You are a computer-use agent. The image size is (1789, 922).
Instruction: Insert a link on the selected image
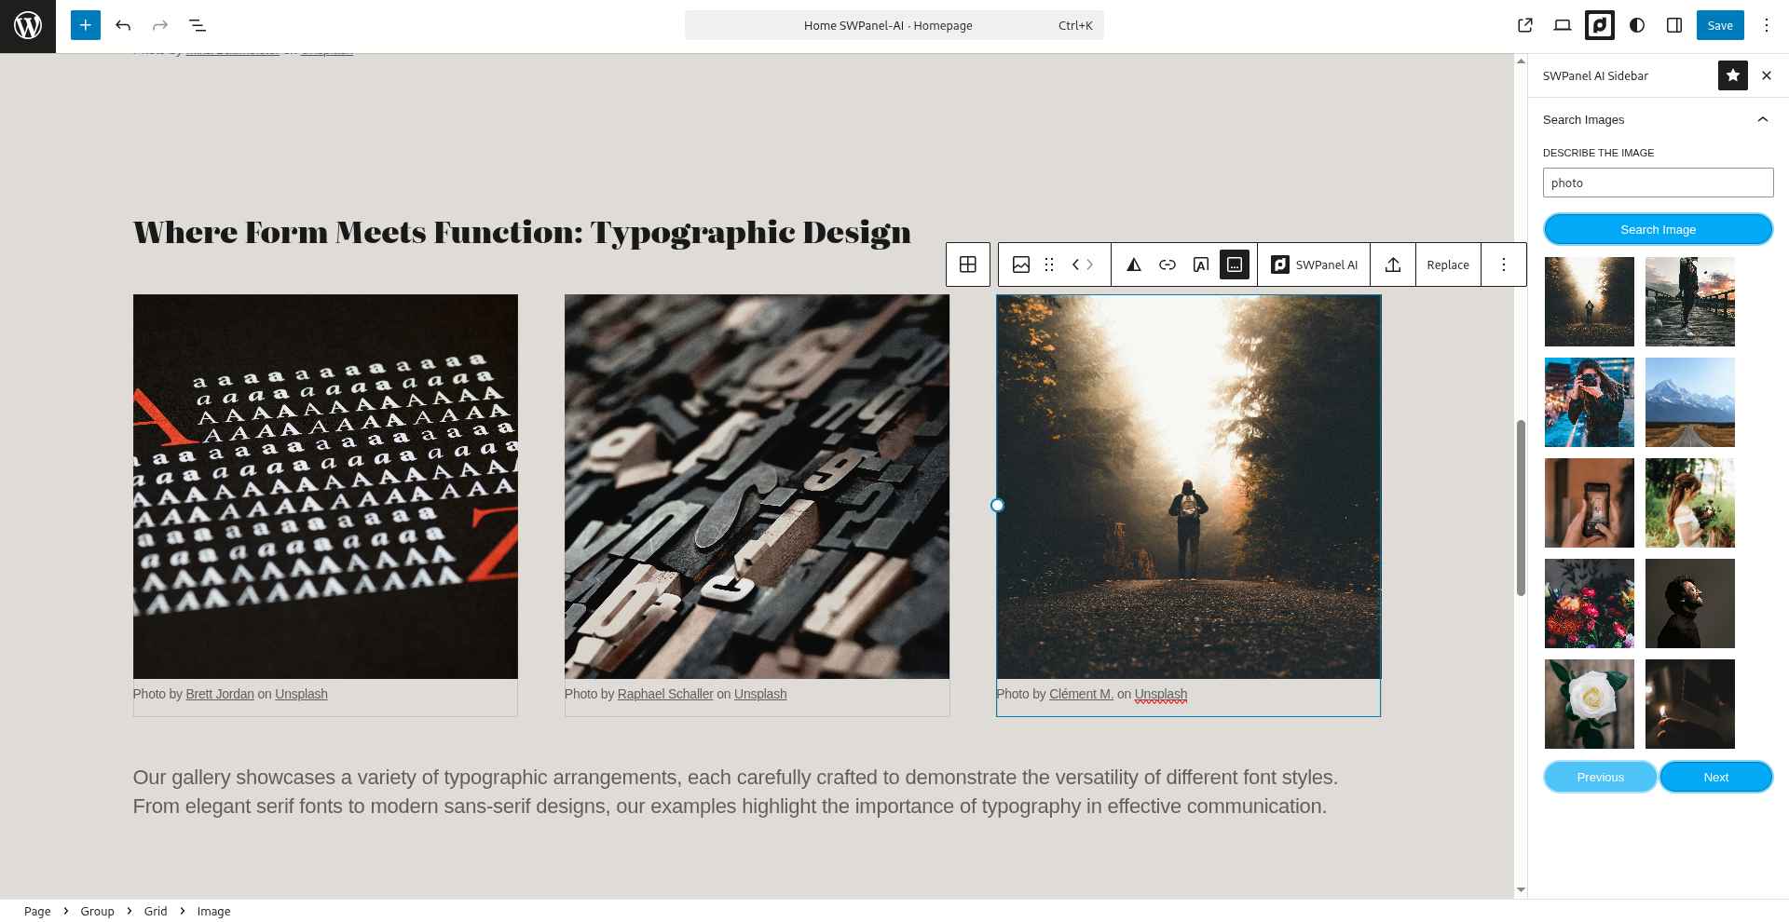coord(1168,264)
